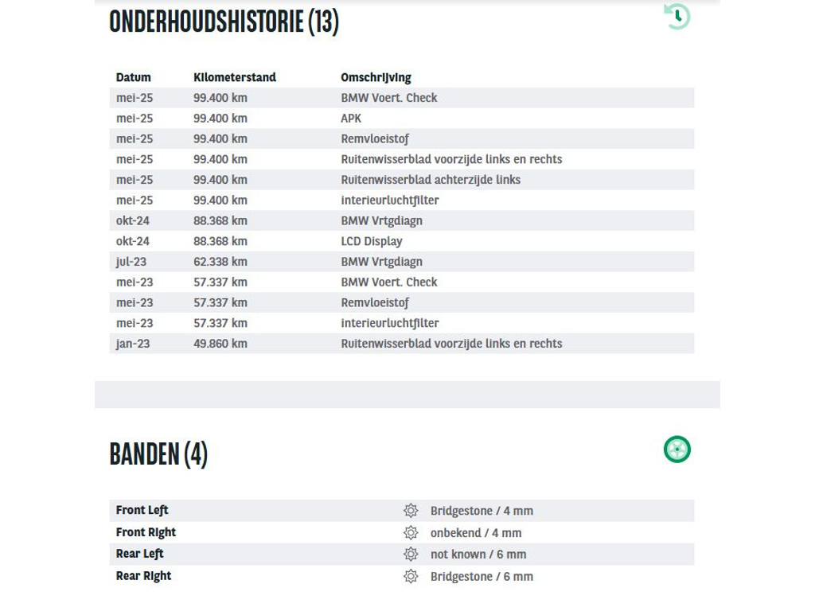The height and width of the screenshot is (611, 815).
Task: Click the Front Left tyre gear icon
Action: tap(411, 511)
